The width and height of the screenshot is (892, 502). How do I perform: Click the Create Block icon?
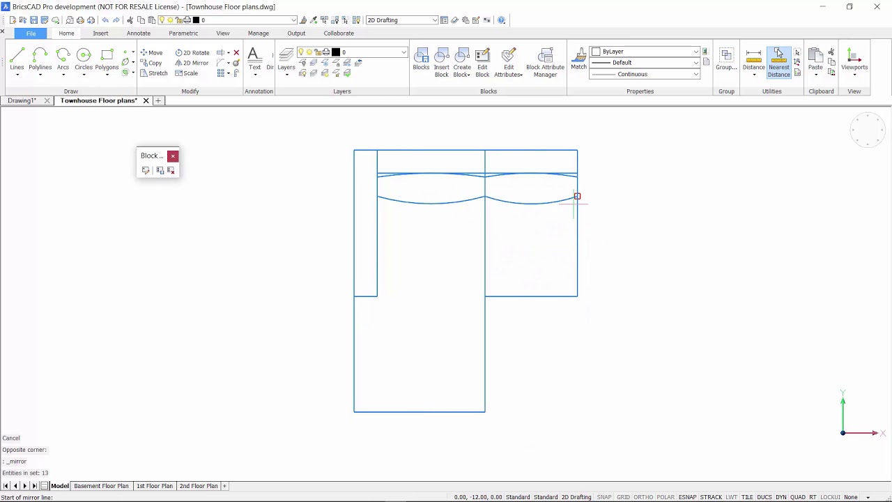pos(462,62)
